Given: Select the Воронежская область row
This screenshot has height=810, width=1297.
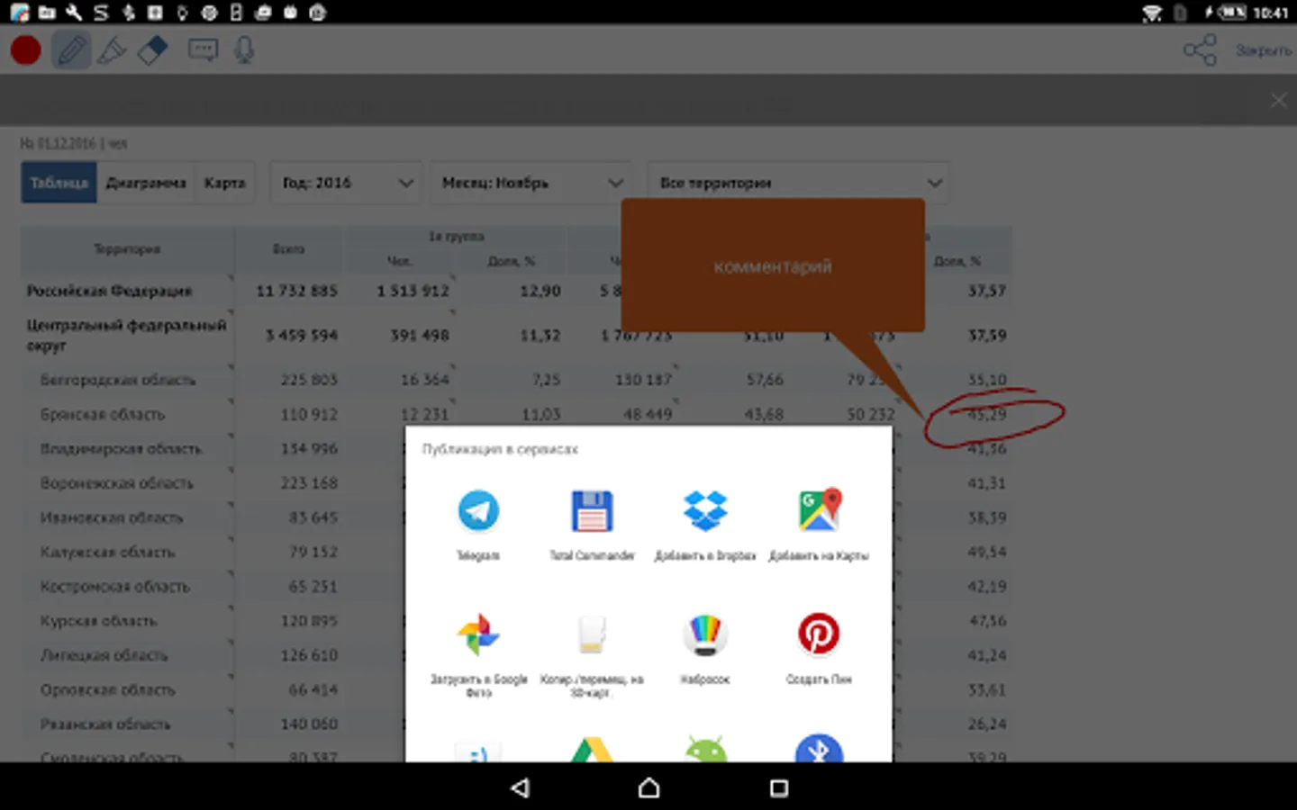Looking at the screenshot, I should point(516,483).
